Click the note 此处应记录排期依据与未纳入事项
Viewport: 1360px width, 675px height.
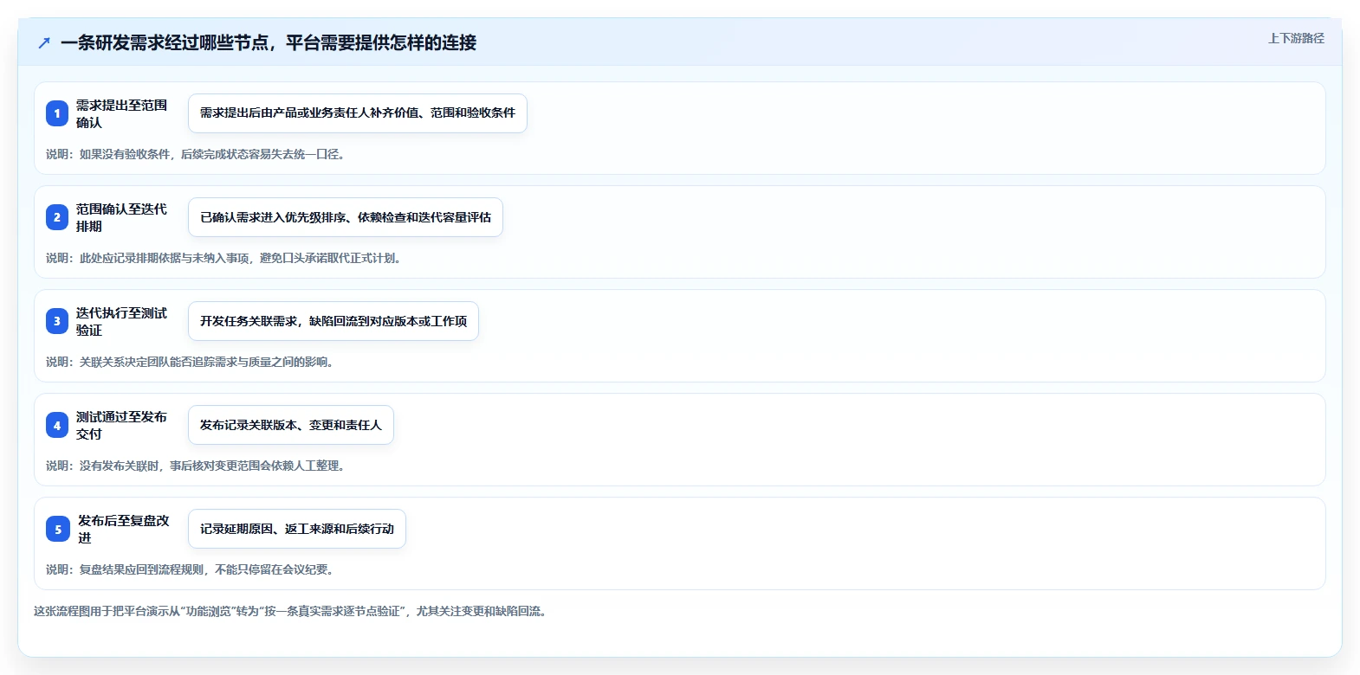point(225,258)
